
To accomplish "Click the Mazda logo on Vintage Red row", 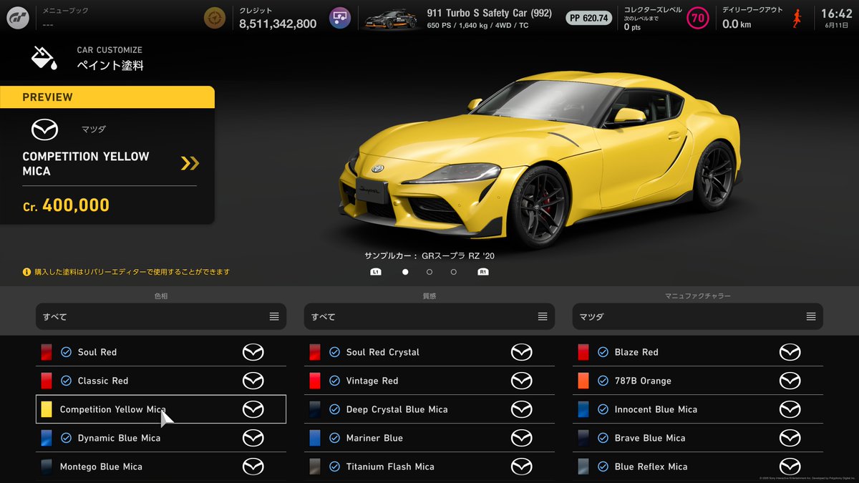I will pos(521,381).
